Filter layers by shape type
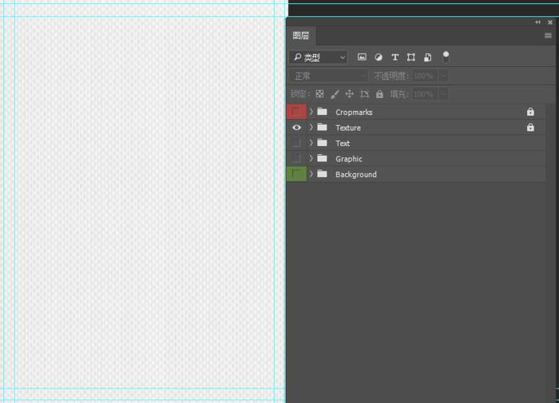The image size is (559, 403). (411, 57)
